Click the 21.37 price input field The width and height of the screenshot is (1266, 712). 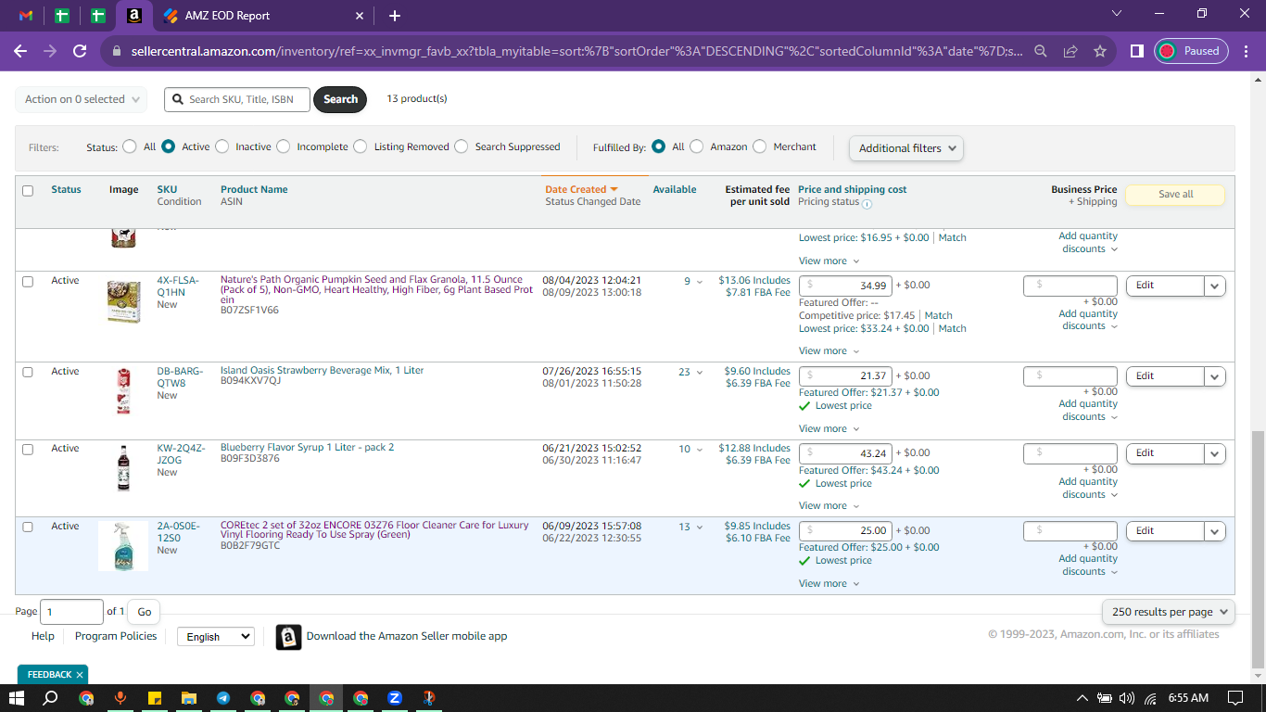click(845, 375)
